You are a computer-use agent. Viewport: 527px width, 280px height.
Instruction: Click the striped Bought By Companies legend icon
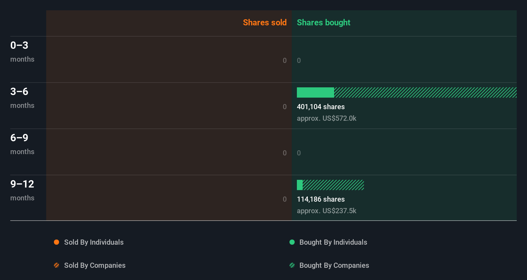pos(292,265)
